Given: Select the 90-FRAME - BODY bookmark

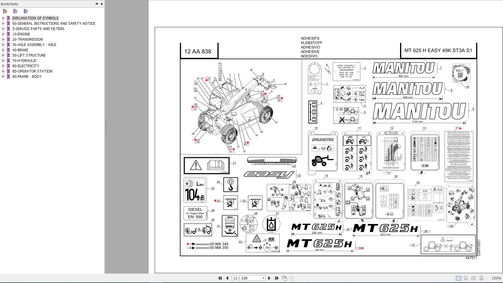Looking at the screenshot, I should (x=27, y=77).
